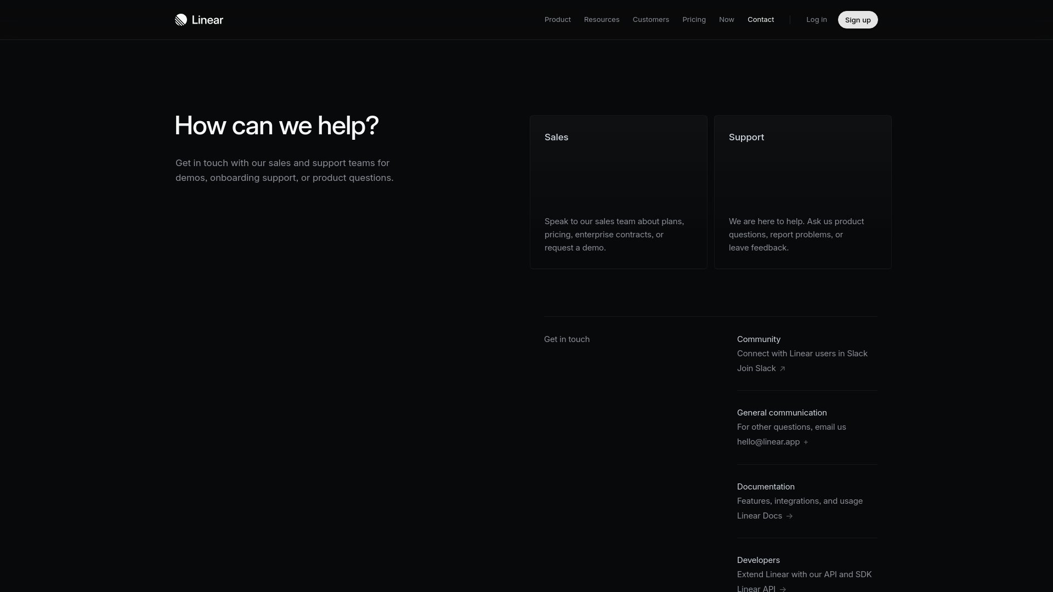The width and height of the screenshot is (1053, 592).
Task: Open the Product menu
Action: click(558, 20)
